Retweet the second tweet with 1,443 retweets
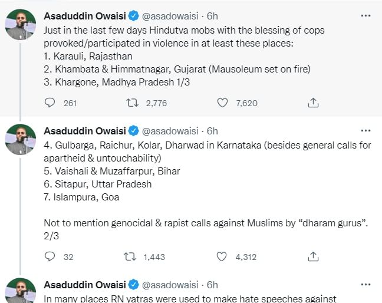Viewport: 382px width, 303px height. (x=133, y=256)
